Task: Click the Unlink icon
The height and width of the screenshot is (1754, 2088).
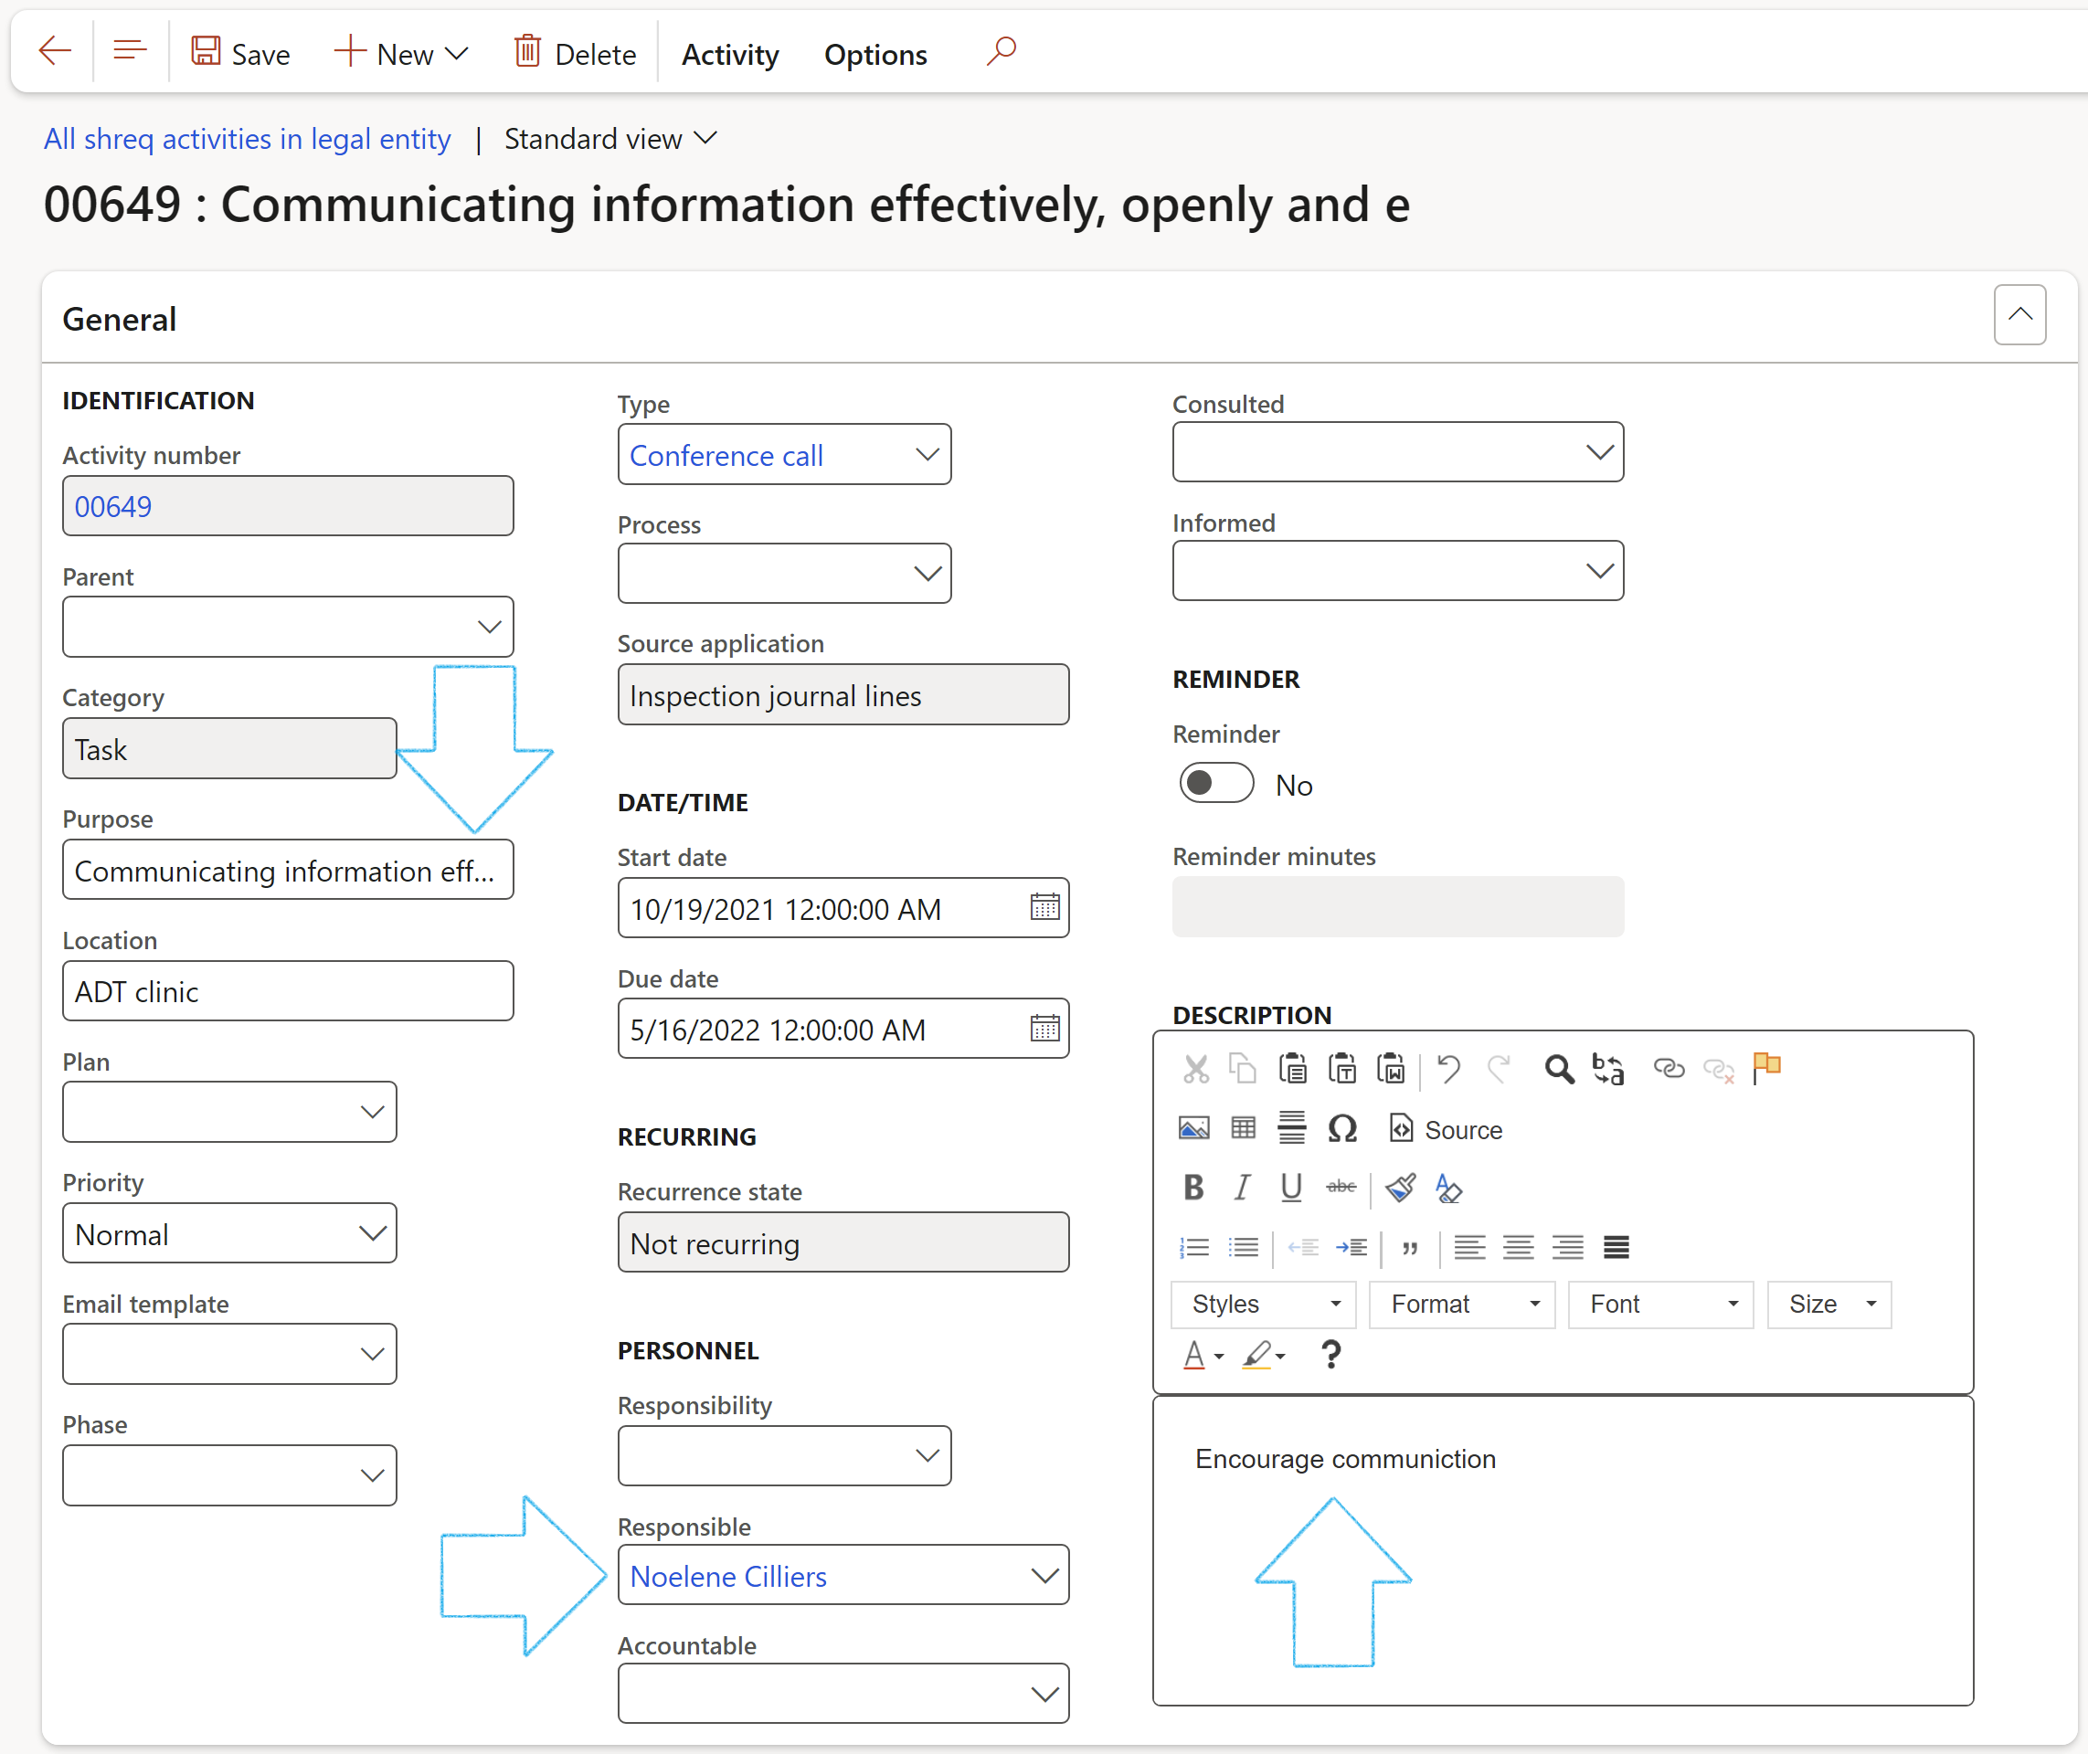Action: click(x=1718, y=1070)
